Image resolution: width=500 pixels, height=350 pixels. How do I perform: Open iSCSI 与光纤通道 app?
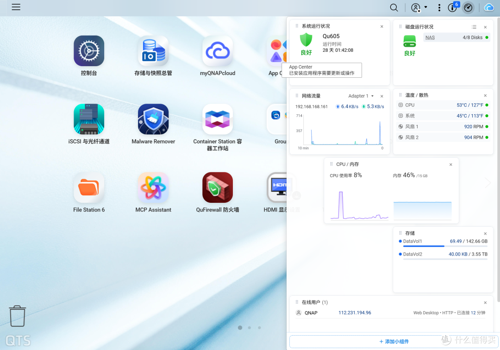89,119
